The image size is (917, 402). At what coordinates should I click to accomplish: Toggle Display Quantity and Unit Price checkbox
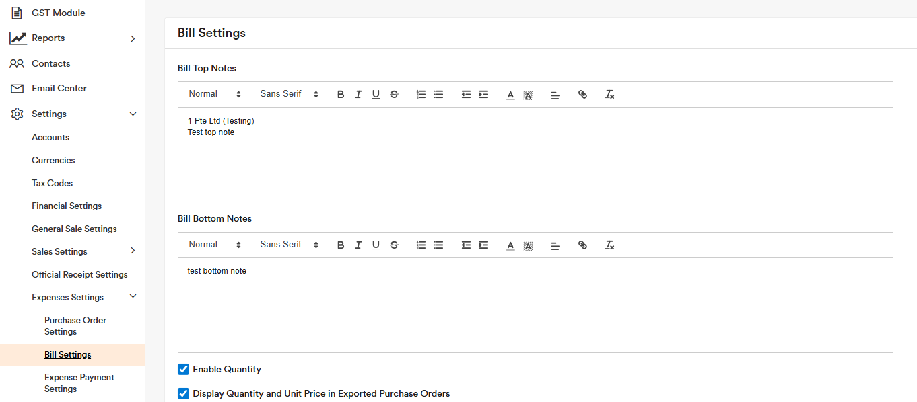pos(183,393)
